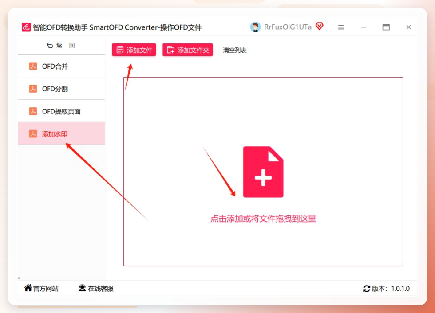Click the version text 版本: 1.0.1.0
This screenshot has width=435, height=313.
(x=391, y=289)
